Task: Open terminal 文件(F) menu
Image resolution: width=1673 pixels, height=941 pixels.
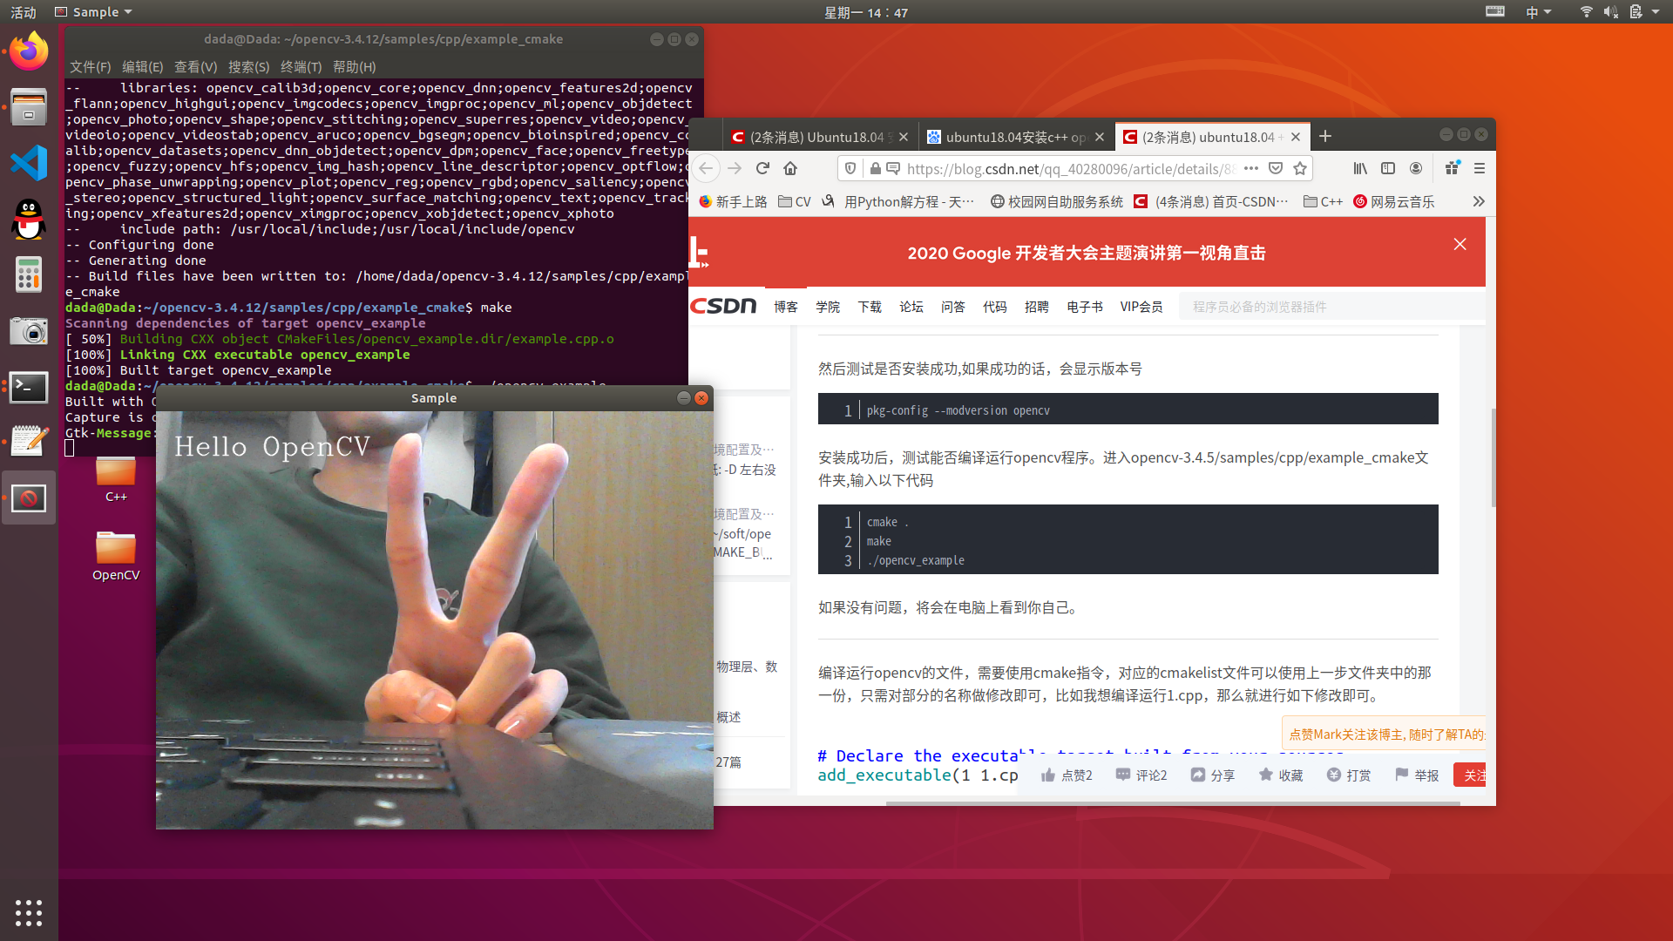Action: point(91,67)
